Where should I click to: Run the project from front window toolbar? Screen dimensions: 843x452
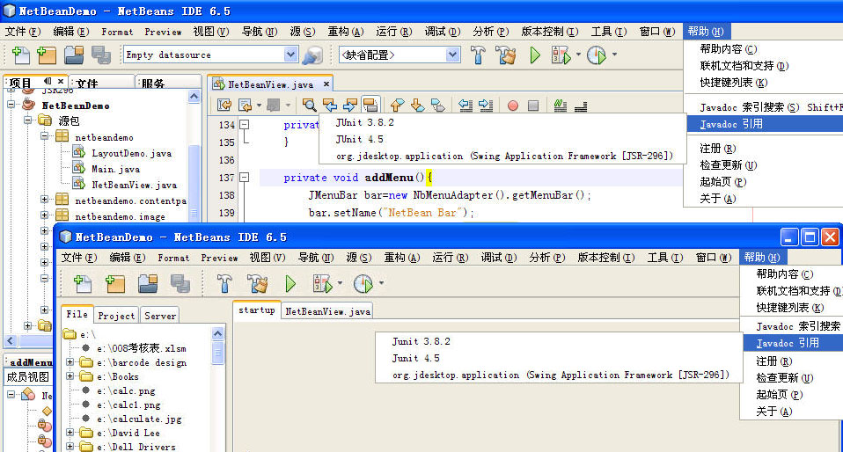[291, 283]
